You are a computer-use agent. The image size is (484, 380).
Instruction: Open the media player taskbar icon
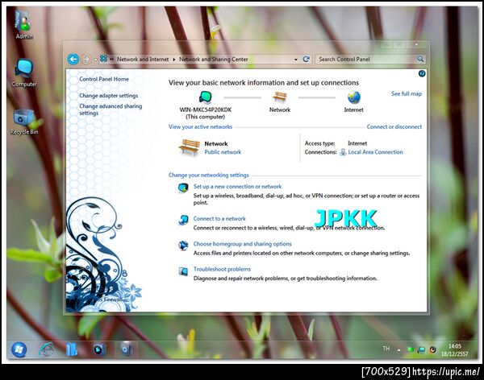click(x=99, y=349)
